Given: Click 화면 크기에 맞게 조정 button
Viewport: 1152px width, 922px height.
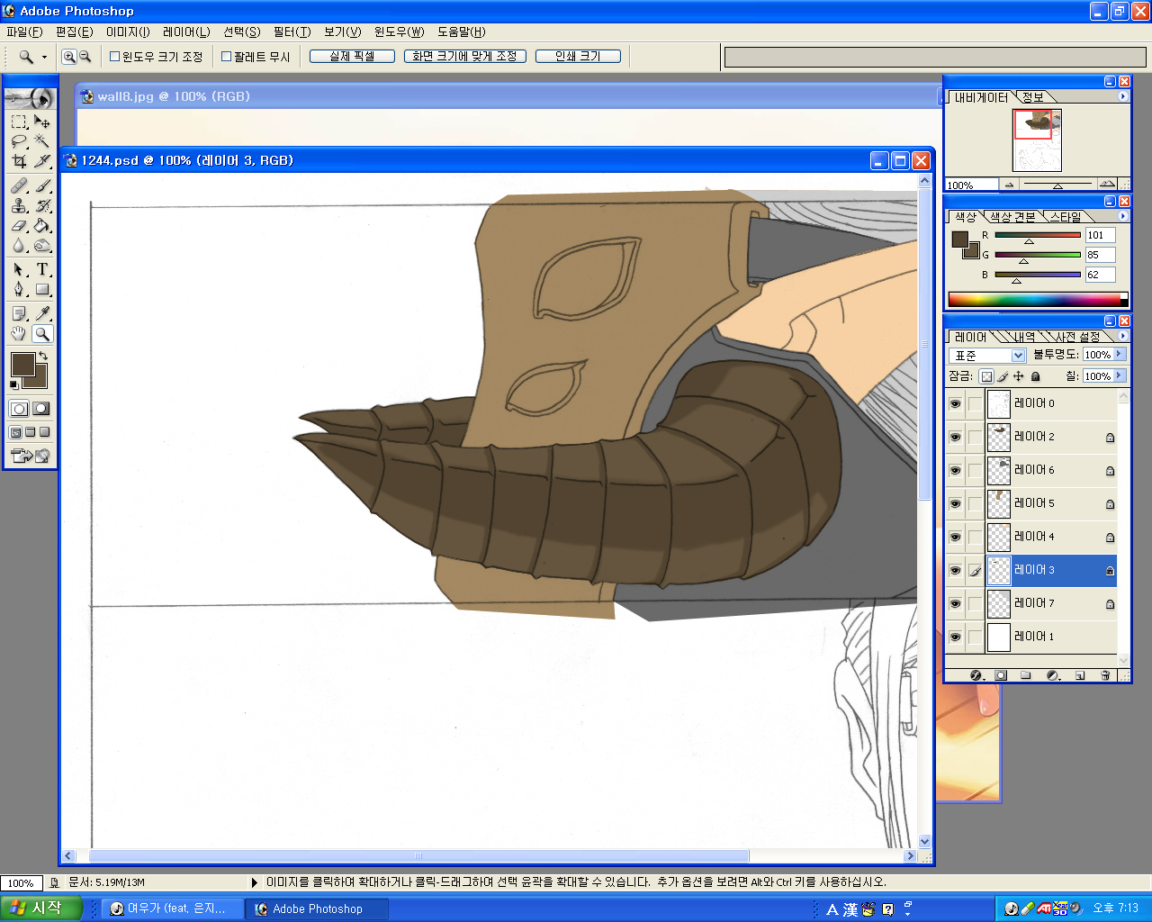Looking at the screenshot, I should pos(465,56).
